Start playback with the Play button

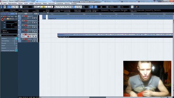[48, 7]
